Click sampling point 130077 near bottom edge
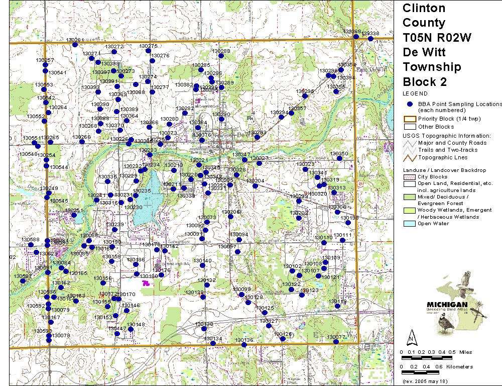 point(336,342)
